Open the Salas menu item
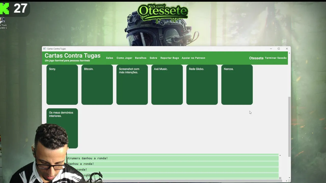Viewport: 326px width, 183px height. pyautogui.click(x=110, y=58)
